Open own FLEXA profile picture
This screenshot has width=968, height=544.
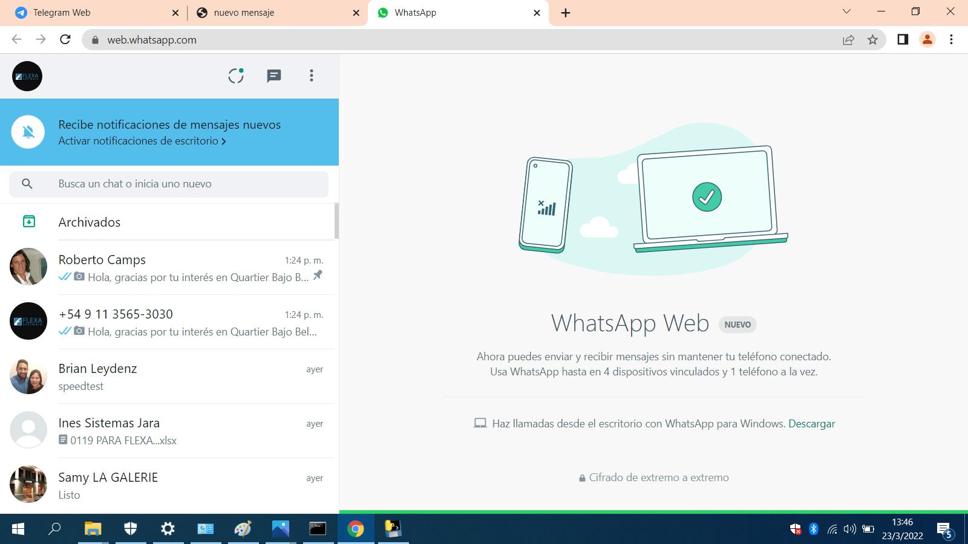27,76
